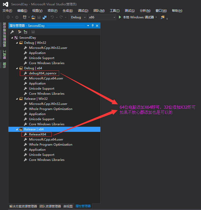Switch to the 类视图 tab

[68, 206]
